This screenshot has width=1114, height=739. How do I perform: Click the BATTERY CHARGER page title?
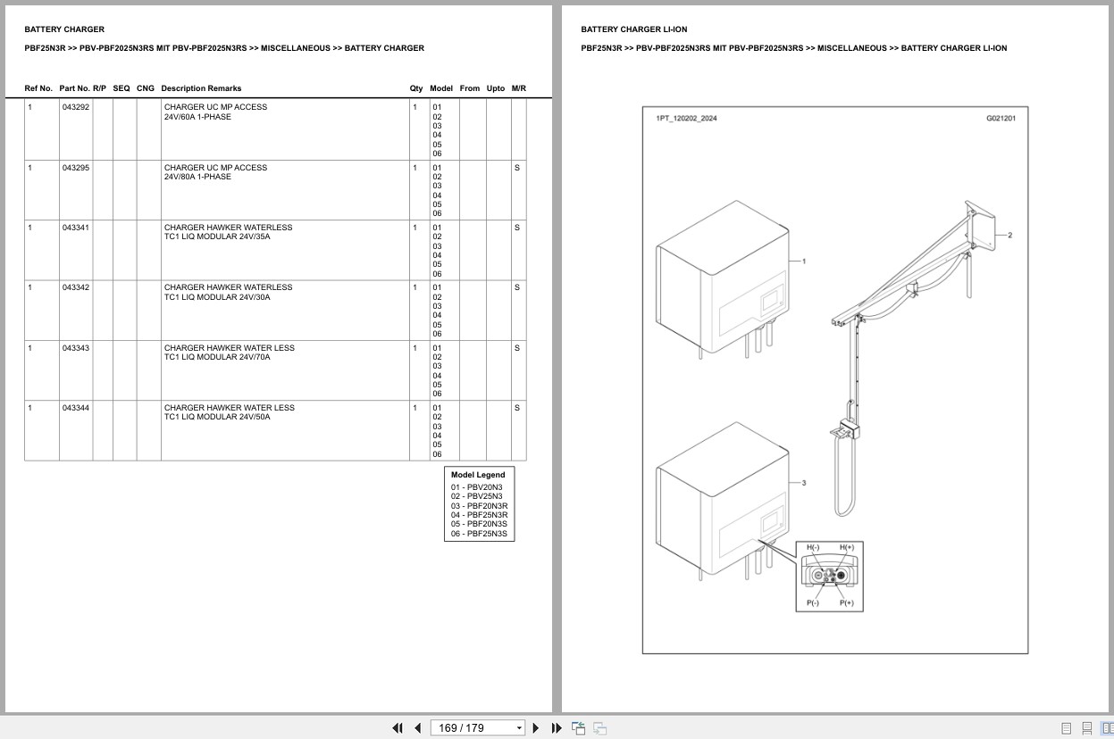click(64, 29)
